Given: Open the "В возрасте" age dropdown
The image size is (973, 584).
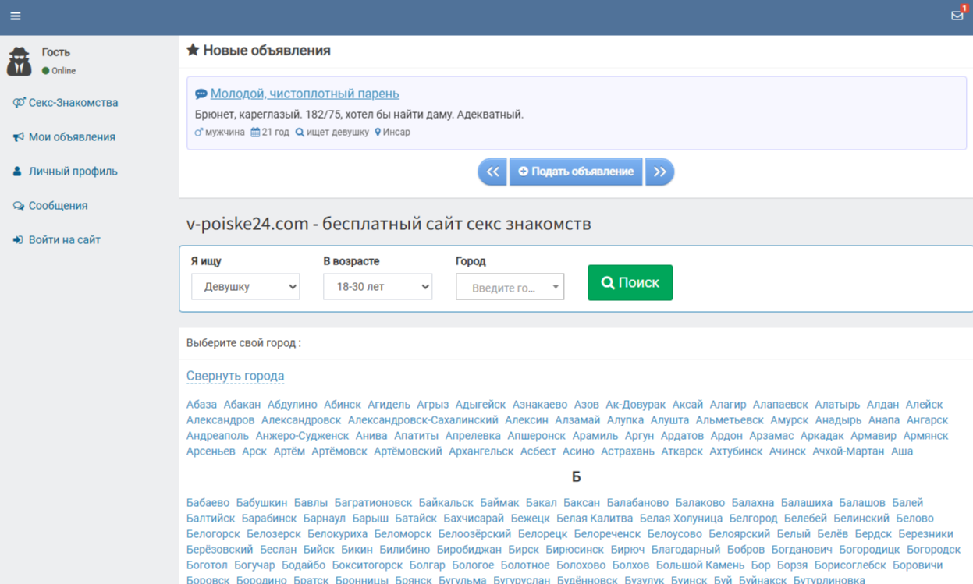Looking at the screenshot, I should click(378, 287).
